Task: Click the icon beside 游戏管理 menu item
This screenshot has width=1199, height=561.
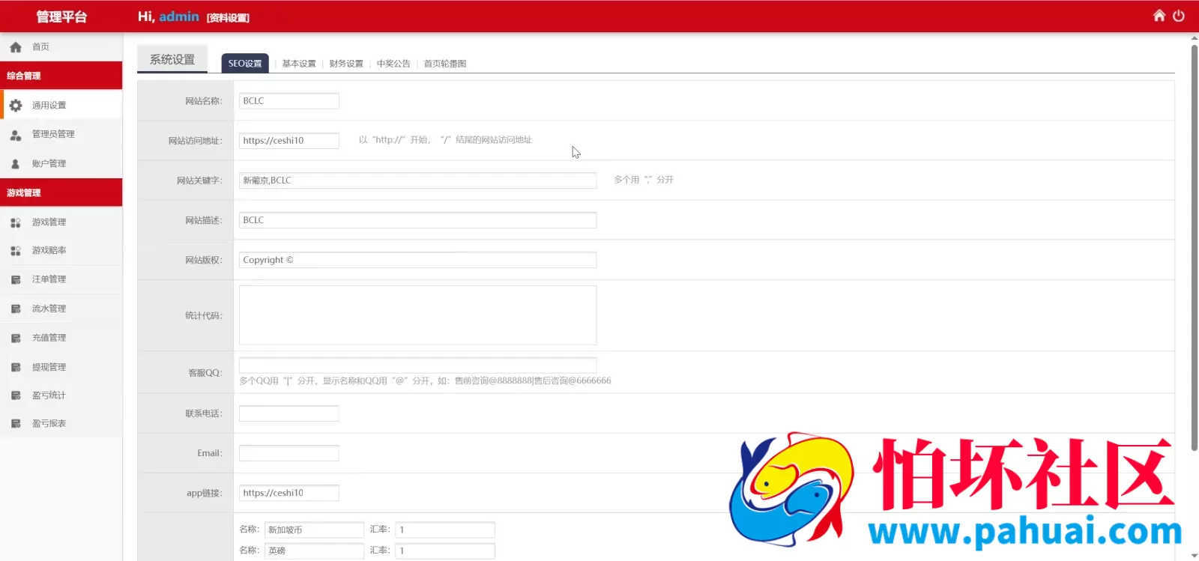Action: click(16, 222)
